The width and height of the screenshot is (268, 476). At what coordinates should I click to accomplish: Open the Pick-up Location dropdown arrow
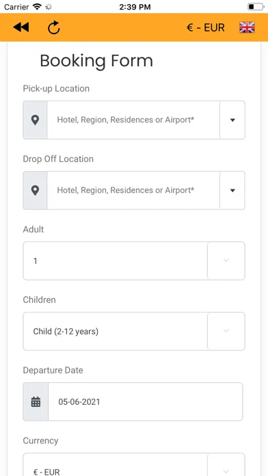(232, 120)
